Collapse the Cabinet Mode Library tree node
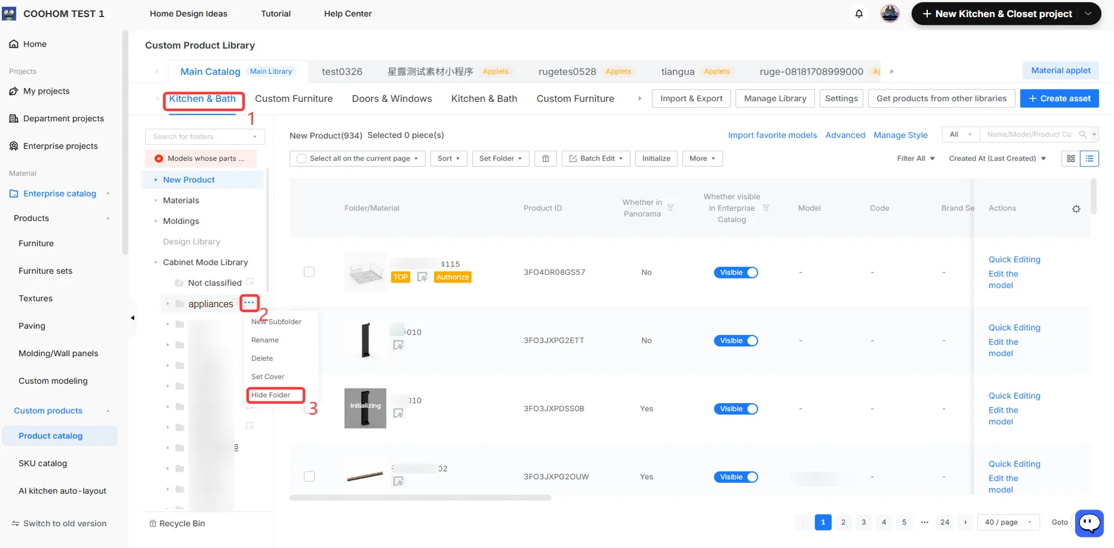 pyautogui.click(x=156, y=263)
